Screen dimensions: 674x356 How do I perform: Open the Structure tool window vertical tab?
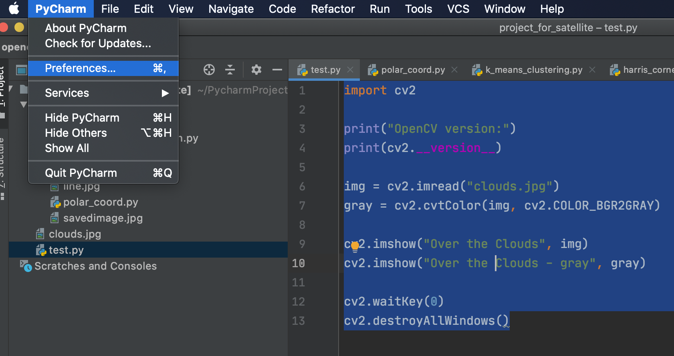tap(3, 168)
